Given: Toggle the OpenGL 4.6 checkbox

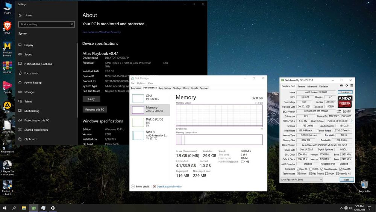Looking at the screenshot, I should click(337, 174).
